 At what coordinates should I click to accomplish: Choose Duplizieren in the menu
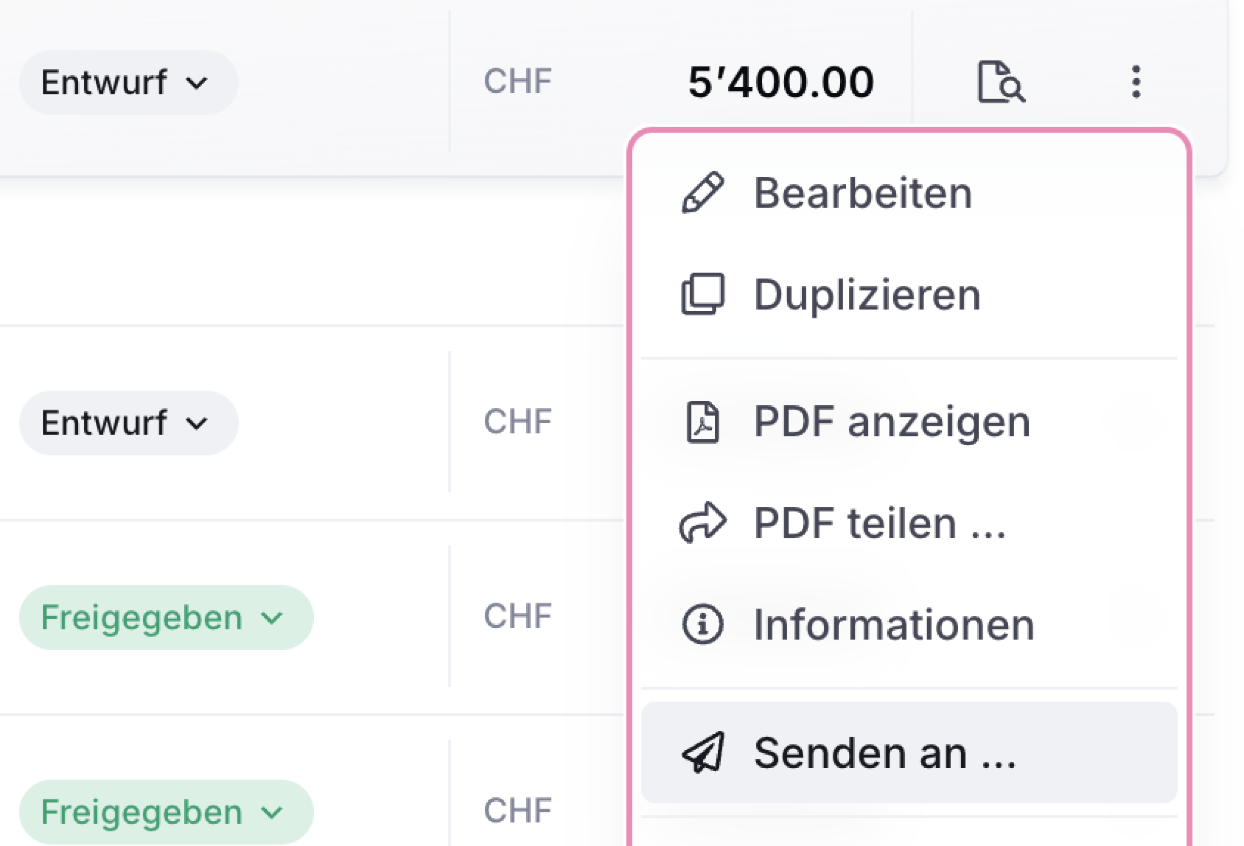click(909, 294)
